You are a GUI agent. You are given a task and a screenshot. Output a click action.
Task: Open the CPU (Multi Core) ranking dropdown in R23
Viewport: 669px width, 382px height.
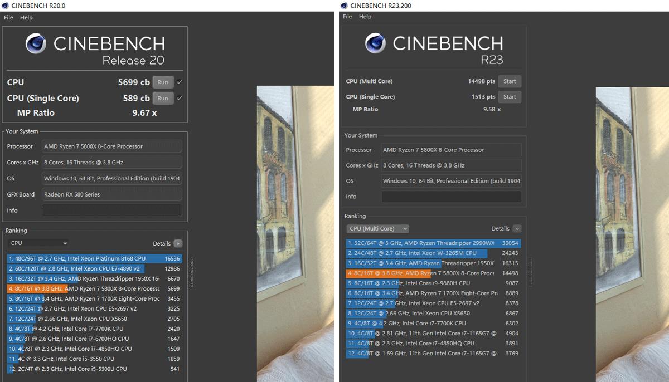coord(377,228)
